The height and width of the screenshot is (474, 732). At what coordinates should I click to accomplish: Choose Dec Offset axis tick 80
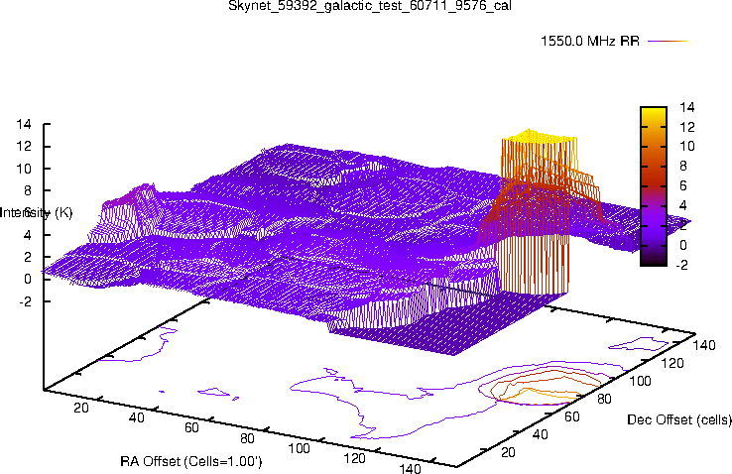[604, 399]
